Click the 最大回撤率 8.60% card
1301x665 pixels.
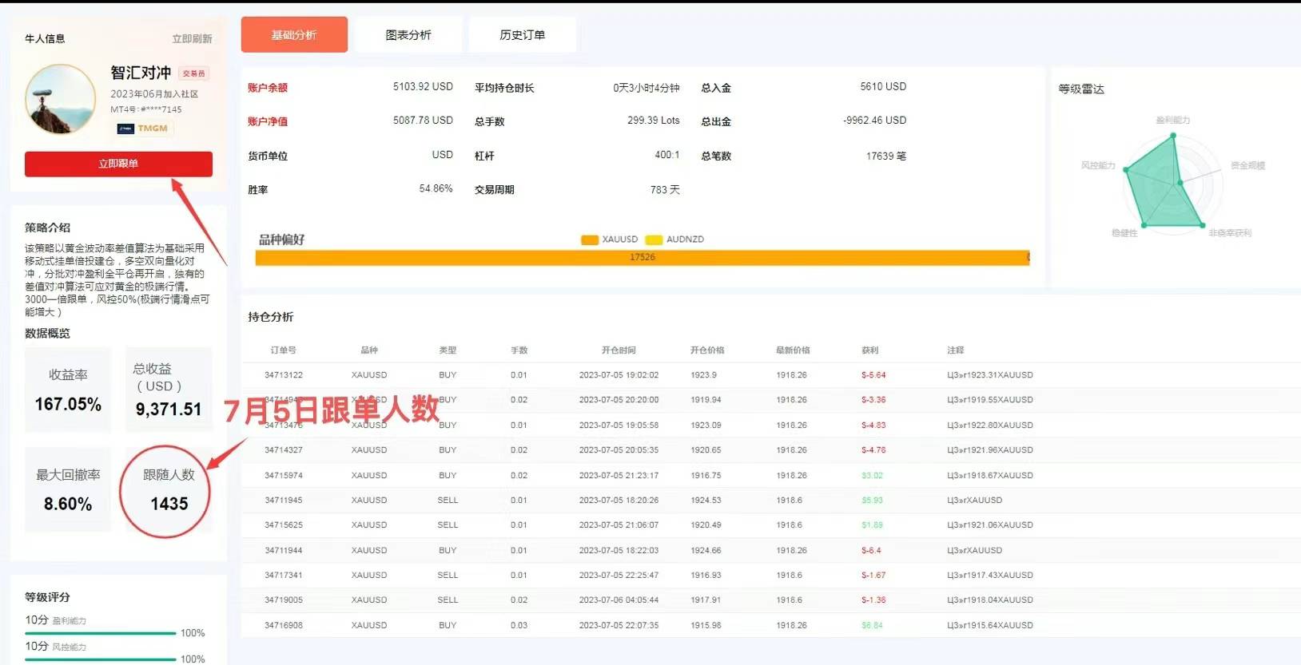pos(68,490)
